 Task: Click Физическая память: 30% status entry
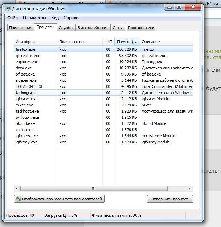pyautogui.click(x=117, y=215)
